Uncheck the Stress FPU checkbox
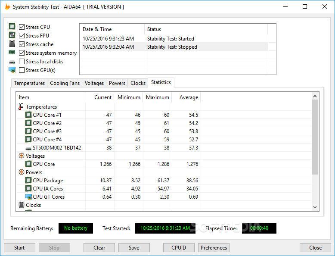This screenshot has width=335, height=256. tap(22, 35)
